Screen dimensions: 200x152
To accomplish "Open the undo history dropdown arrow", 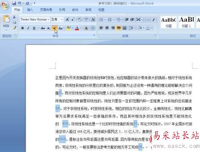I will pyautogui.click(x=23, y=3).
